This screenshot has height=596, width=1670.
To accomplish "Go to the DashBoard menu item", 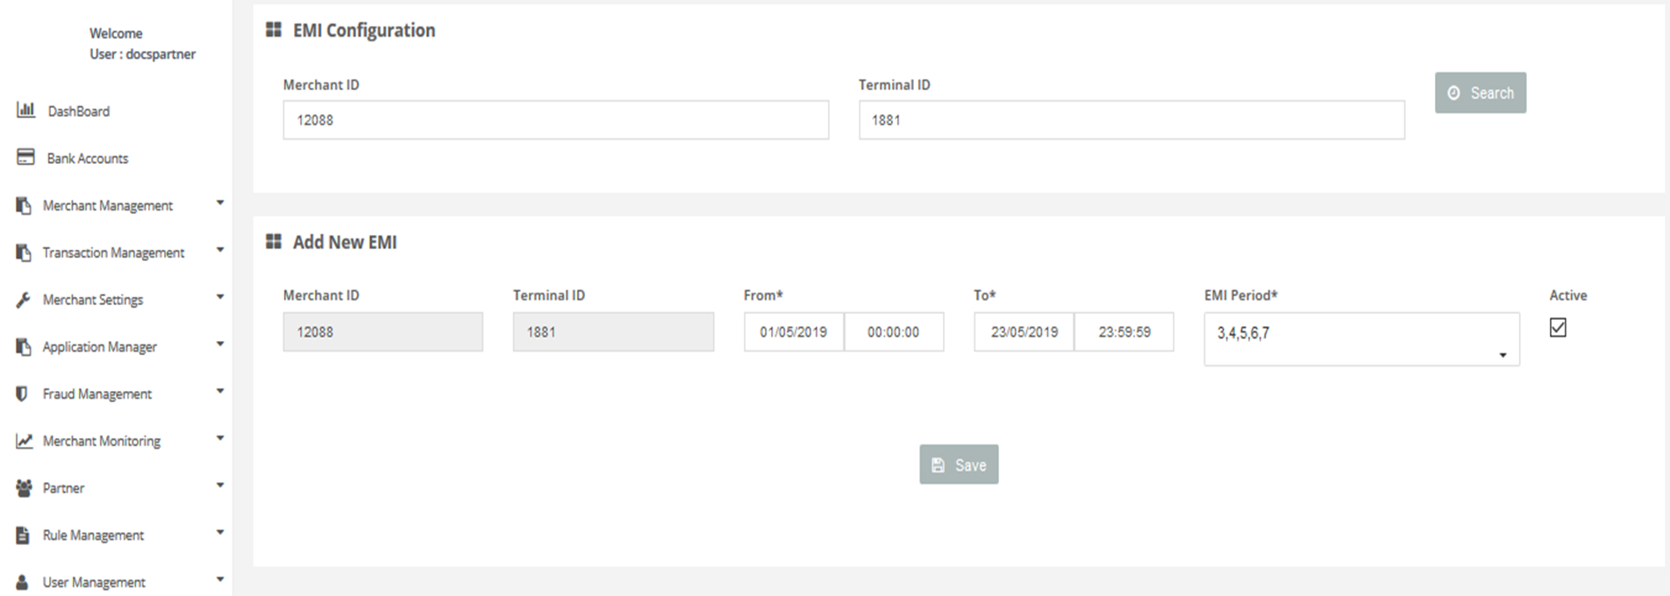I will coord(78,111).
